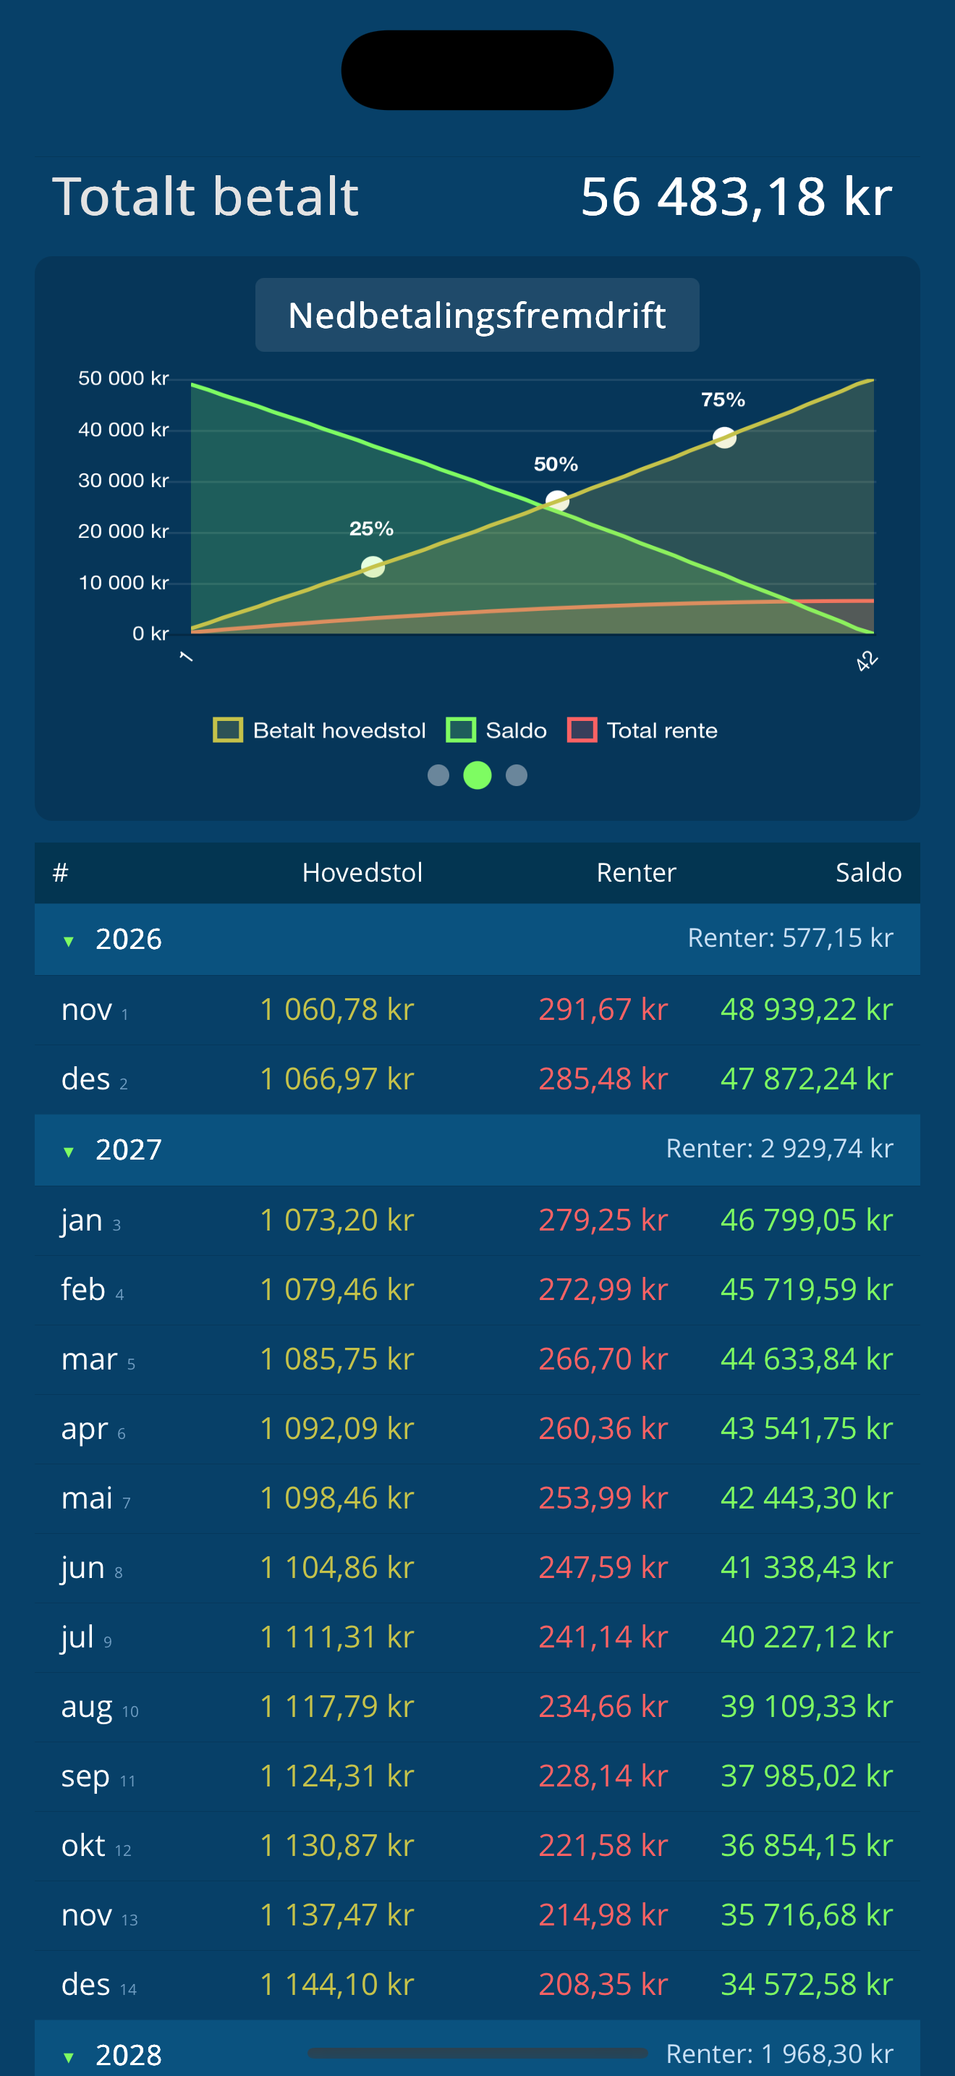Select balance value 48 939,22 kr
The width and height of the screenshot is (955, 2076).
coord(807,1010)
